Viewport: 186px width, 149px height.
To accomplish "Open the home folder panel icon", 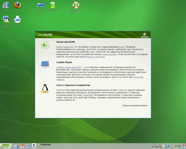I will (22, 146).
